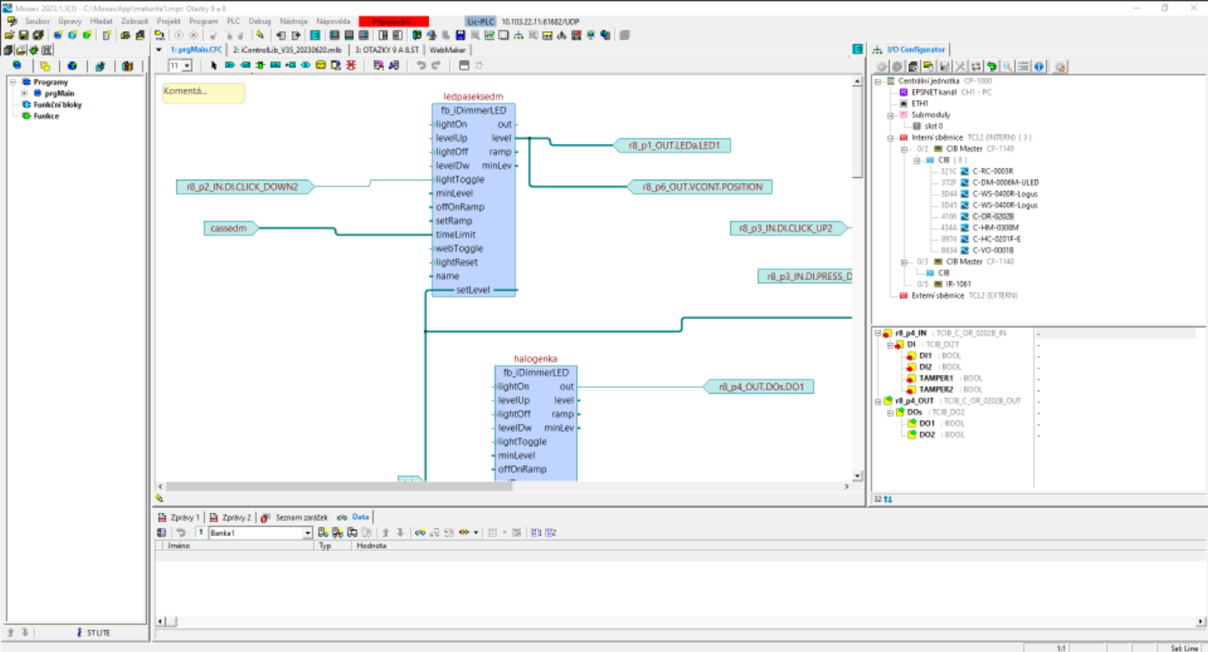
Task: Click the horizontal scrollbar of CFC editor
Action: point(339,486)
